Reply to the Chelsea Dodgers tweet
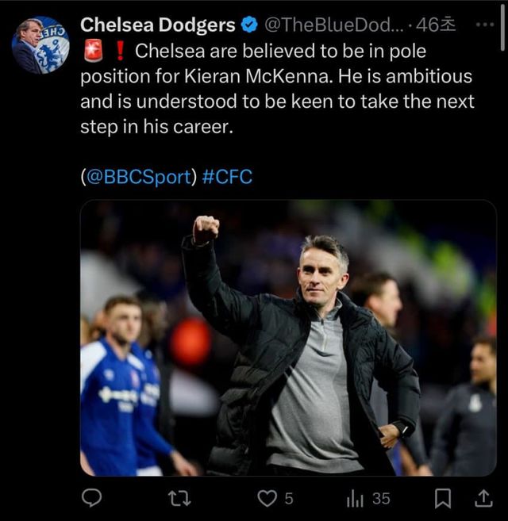Viewport: 508px width, 521px height. tap(92, 498)
